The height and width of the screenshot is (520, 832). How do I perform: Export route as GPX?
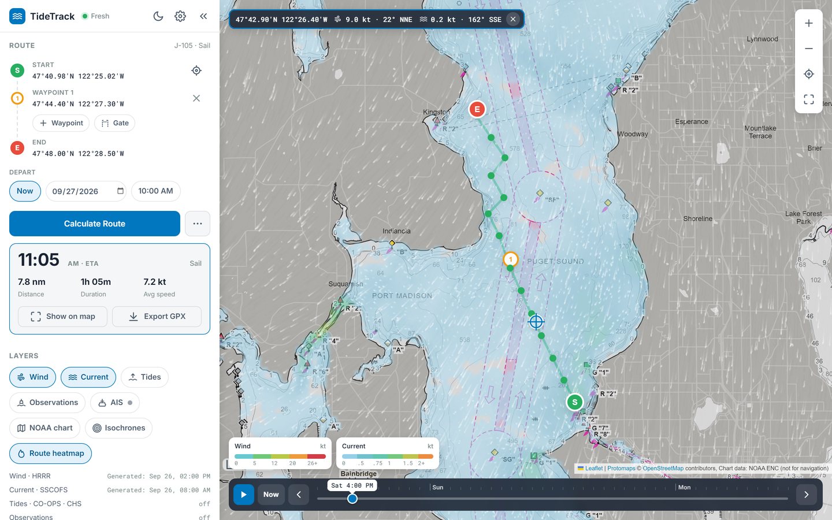pos(157,317)
